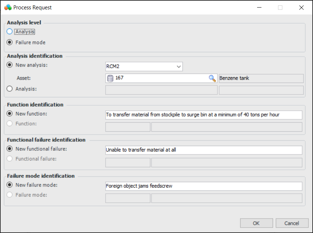313x233 pixels.
Task: Click the New function text field
Action: point(203,115)
